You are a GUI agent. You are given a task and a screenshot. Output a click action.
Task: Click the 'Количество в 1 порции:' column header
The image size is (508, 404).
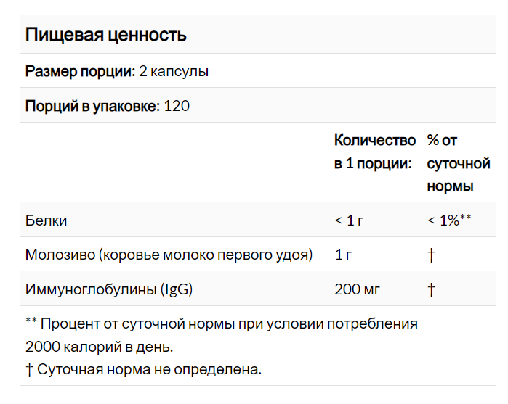[375, 152]
